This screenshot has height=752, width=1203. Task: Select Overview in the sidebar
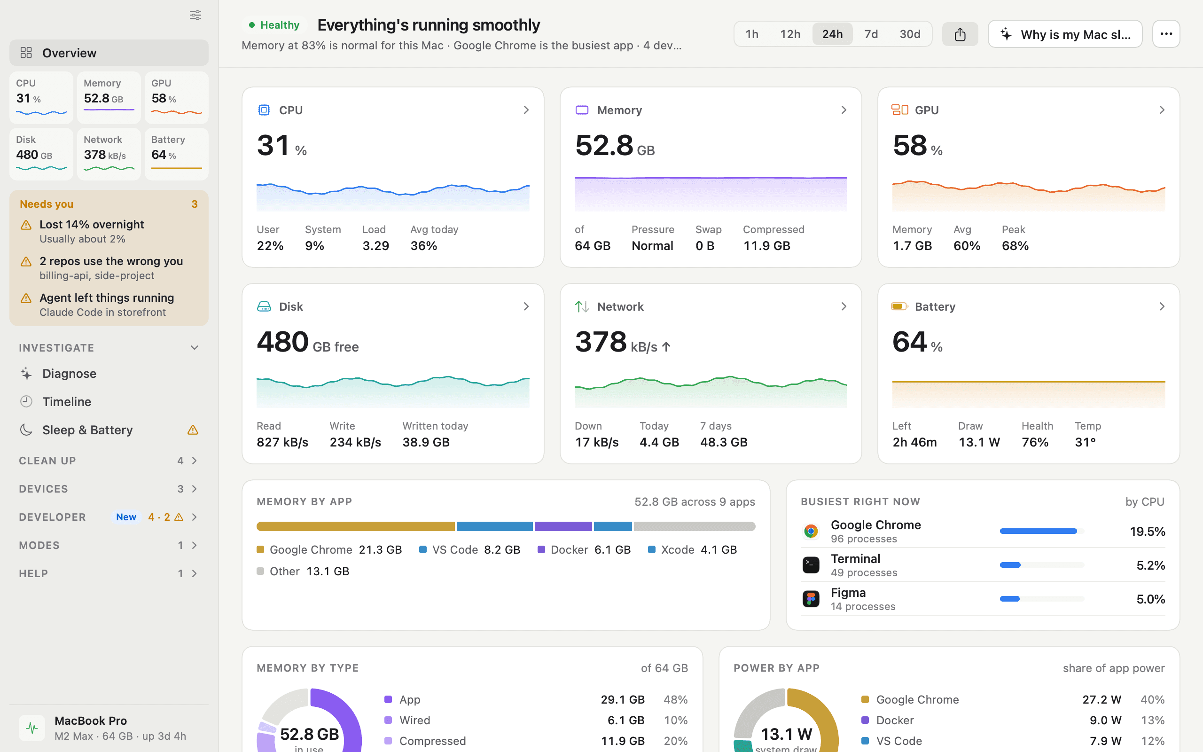pyautogui.click(x=109, y=53)
